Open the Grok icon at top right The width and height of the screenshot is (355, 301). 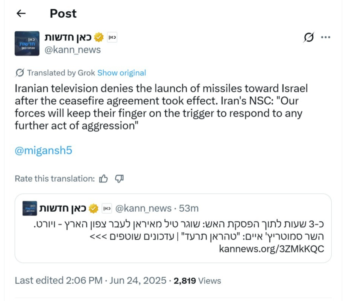pyautogui.click(x=308, y=37)
